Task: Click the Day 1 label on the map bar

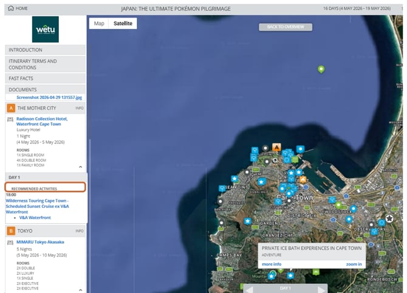Action: coord(286,288)
